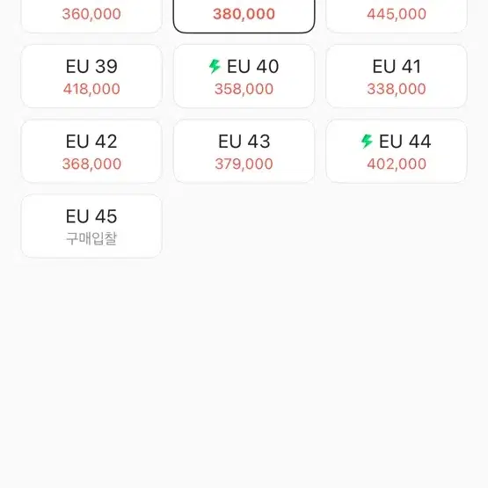Click the 338,000 price under EU 41
Screen dimensions: 488x488
(x=397, y=89)
